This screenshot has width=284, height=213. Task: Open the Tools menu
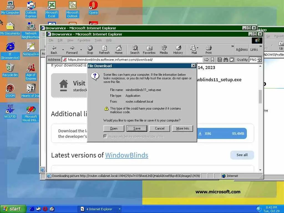98,40
